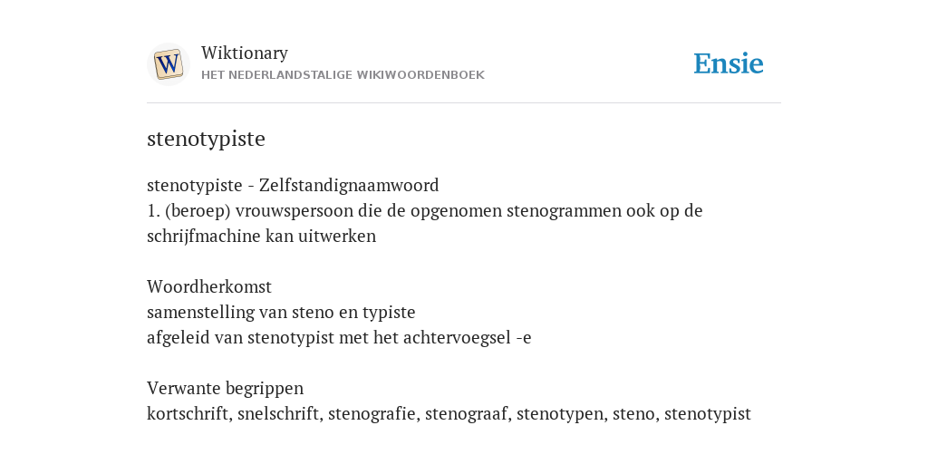Click the related term stenotypist at line end
This screenshot has width=928, height=464.
pos(707,414)
